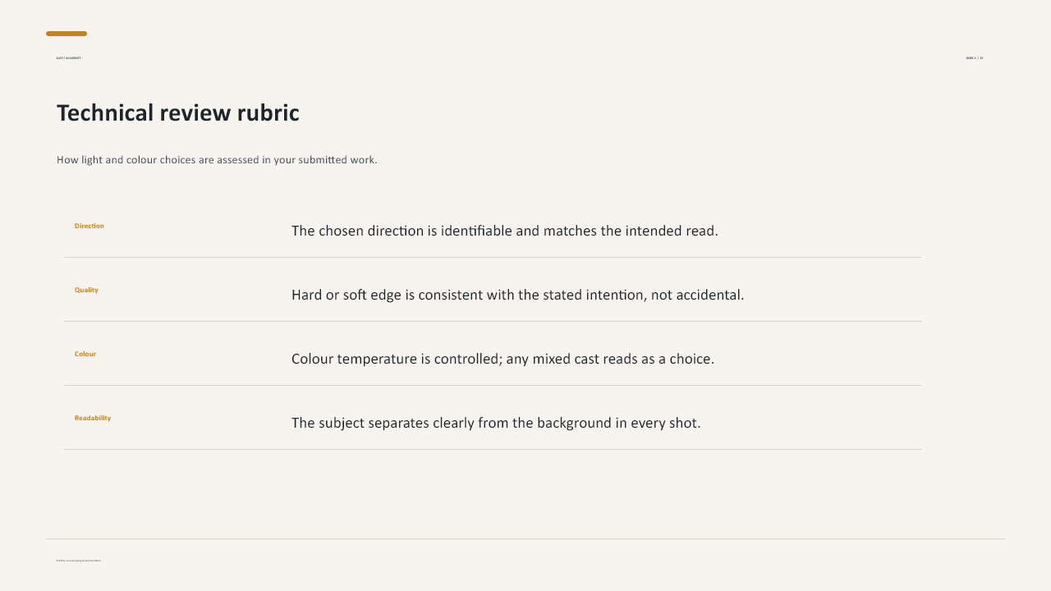This screenshot has height=591, width=1051.
Task: Click the tiny footer text at bottom left
Action: tap(79, 561)
